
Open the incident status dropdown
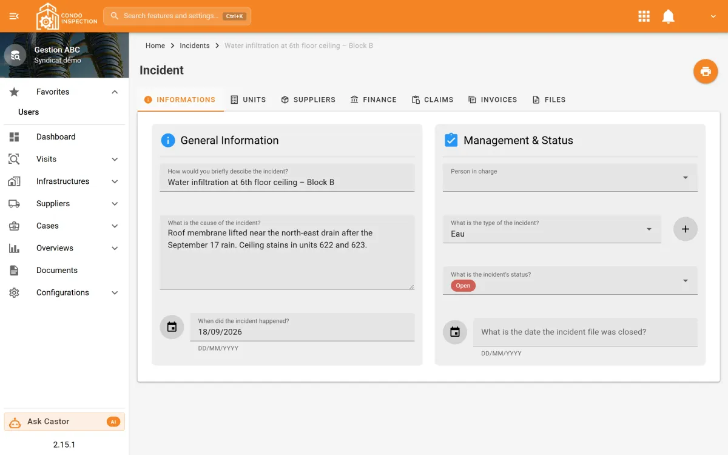point(570,281)
